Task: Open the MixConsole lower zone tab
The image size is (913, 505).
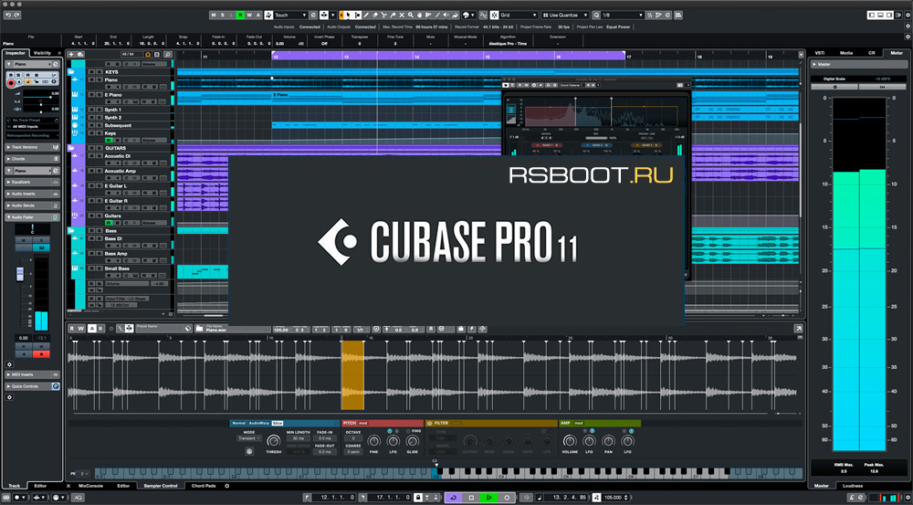Action: [x=90, y=486]
